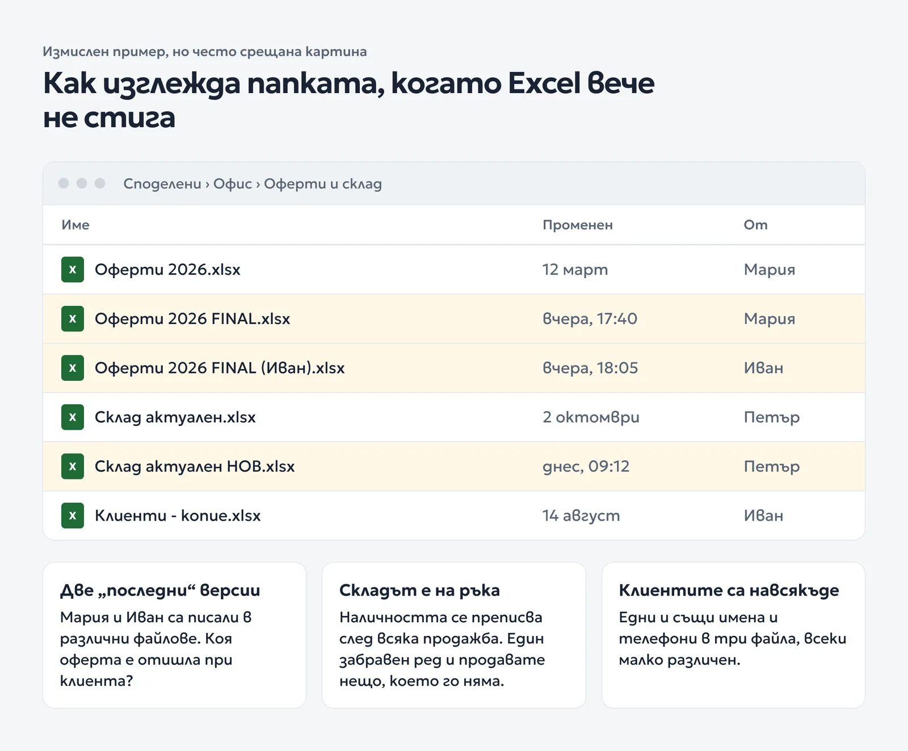Click author Петър in Склад актуален.xlsx row

click(x=772, y=417)
